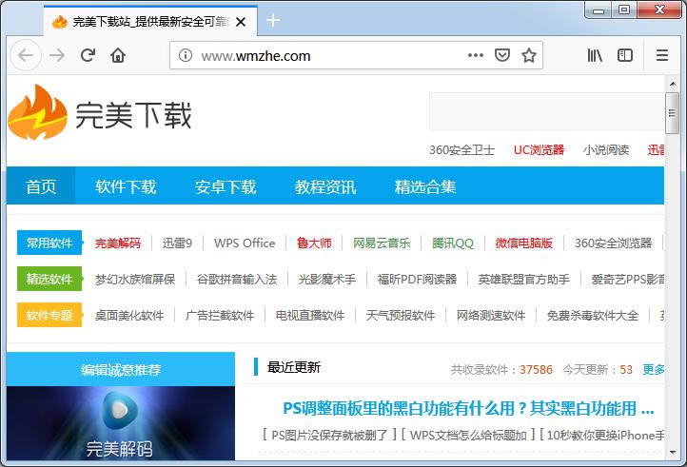
Task: Click the scrollbar down arrow
Action: (673, 453)
